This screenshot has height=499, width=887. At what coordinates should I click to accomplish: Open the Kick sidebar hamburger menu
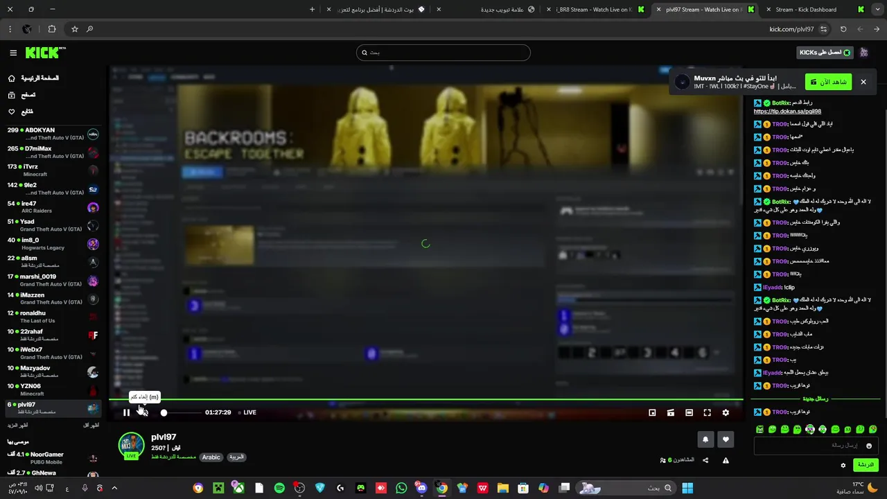coord(13,53)
